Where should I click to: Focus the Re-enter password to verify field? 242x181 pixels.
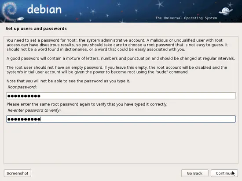point(121,119)
